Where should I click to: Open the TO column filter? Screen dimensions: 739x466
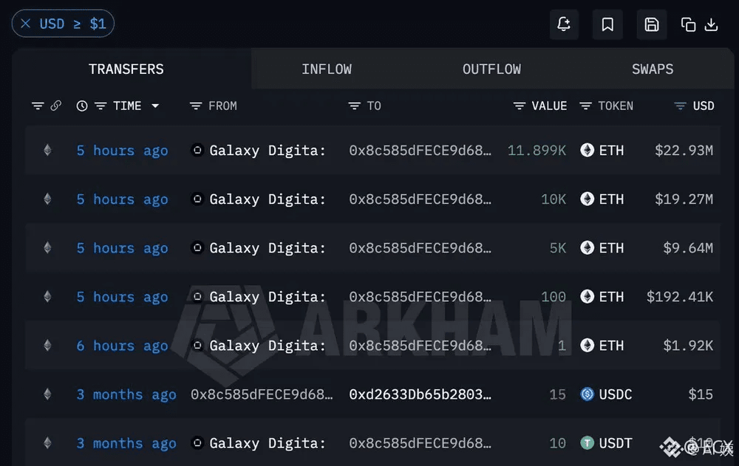(x=354, y=106)
